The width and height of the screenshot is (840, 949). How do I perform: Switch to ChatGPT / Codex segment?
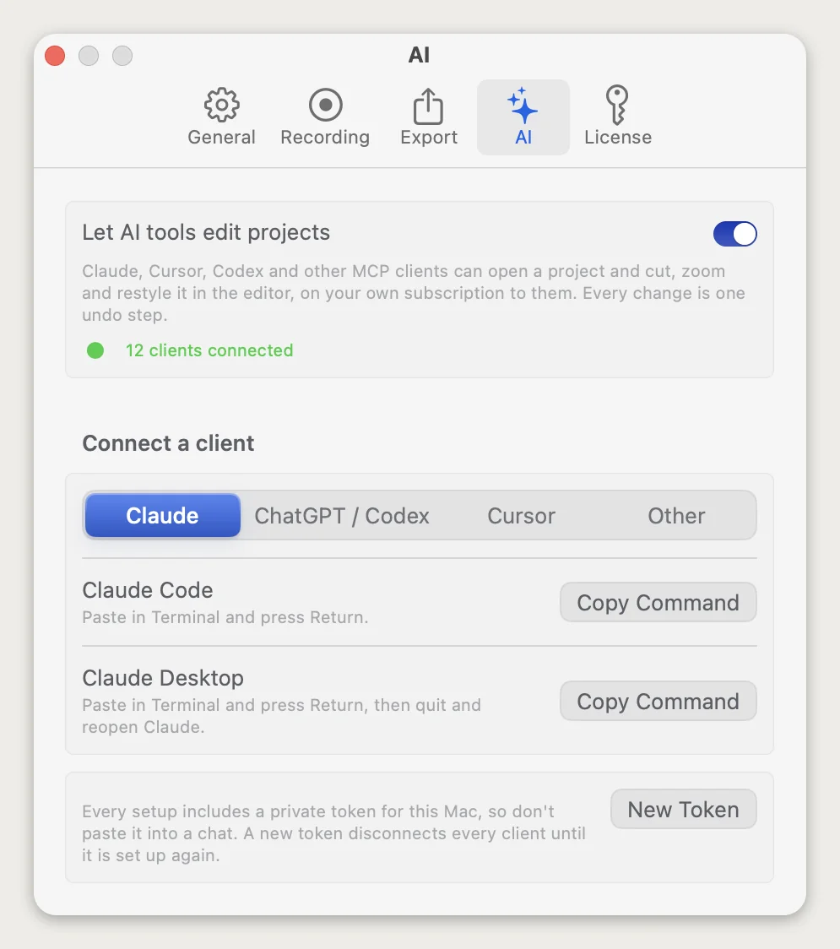[x=341, y=516]
